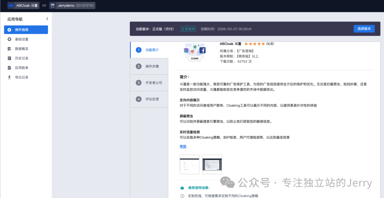Click the step number 2 circle

tap(139, 66)
